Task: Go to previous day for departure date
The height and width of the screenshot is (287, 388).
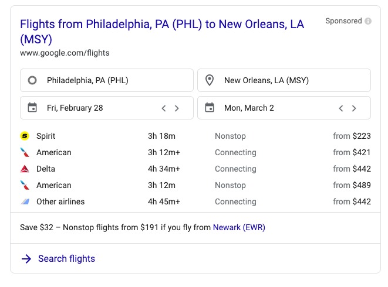Action: click(164, 108)
